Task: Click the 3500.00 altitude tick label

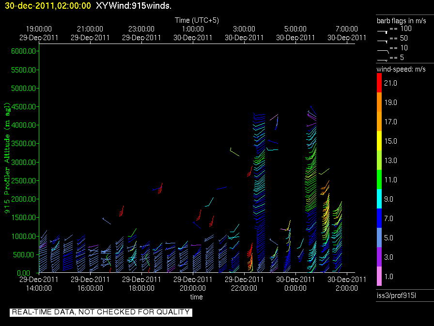Action: [x=24, y=143]
